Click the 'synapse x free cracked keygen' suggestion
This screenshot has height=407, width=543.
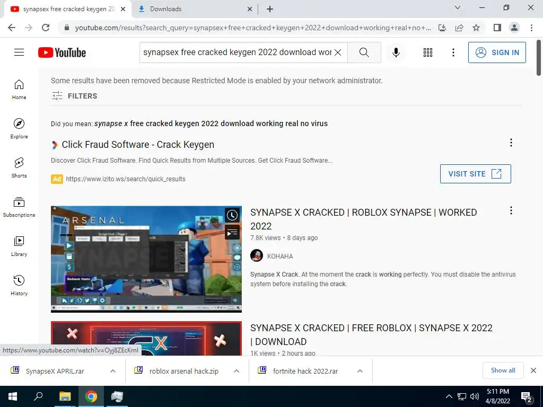pyautogui.click(x=211, y=123)
